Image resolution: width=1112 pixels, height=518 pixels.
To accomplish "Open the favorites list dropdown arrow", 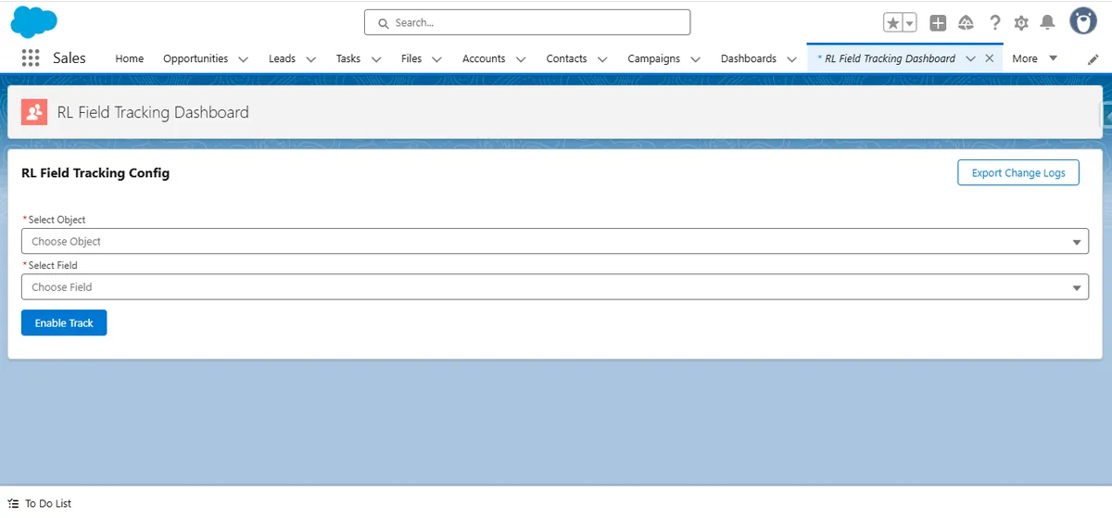I will pyautogui.click(x=910, y=23).
